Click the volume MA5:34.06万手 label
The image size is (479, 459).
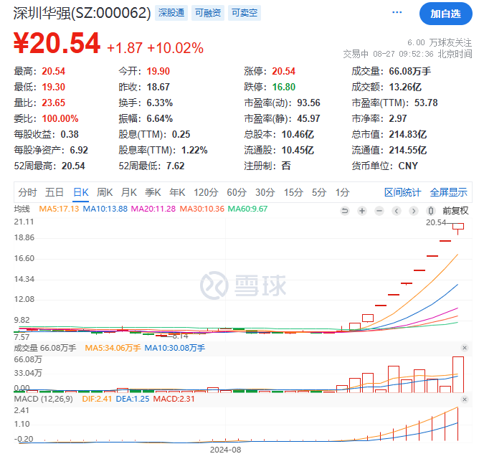point(113,348)
